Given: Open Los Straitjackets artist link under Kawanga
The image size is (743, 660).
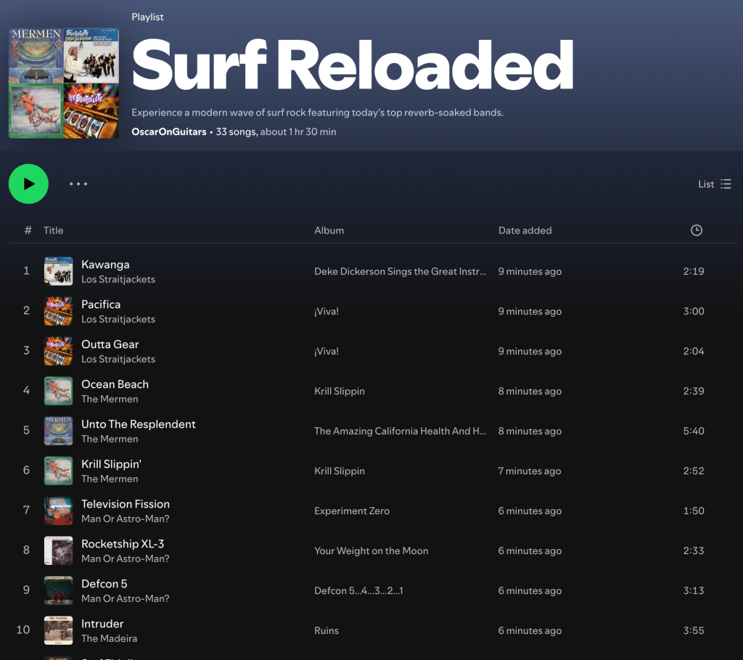Looking at the screenshot, I should click(x=118, y=279).
